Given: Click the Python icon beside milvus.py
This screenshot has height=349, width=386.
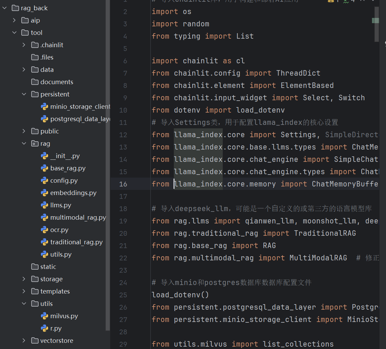Looking at the screenshot, I should (45, 316).
